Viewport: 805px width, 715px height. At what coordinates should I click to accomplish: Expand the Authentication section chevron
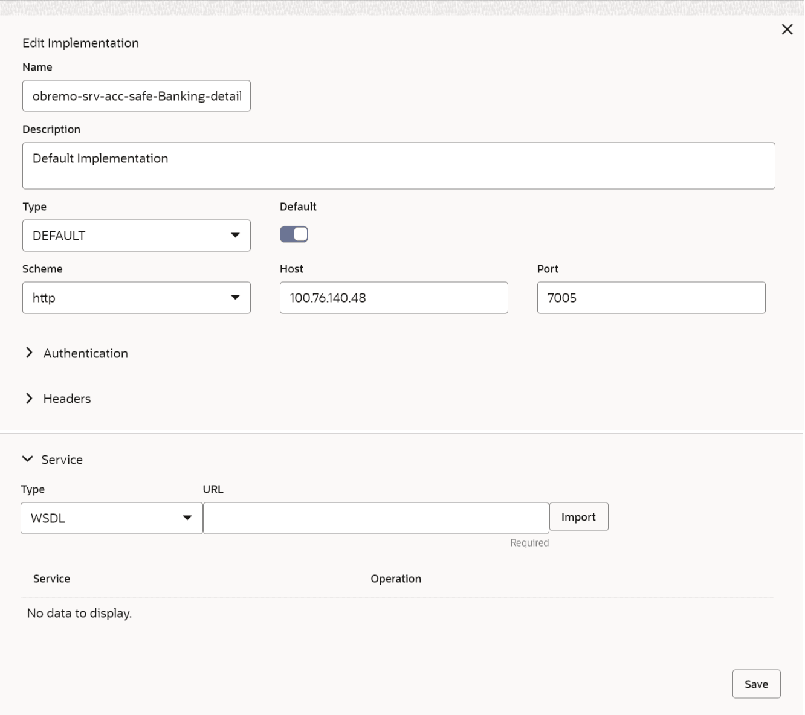29,353
